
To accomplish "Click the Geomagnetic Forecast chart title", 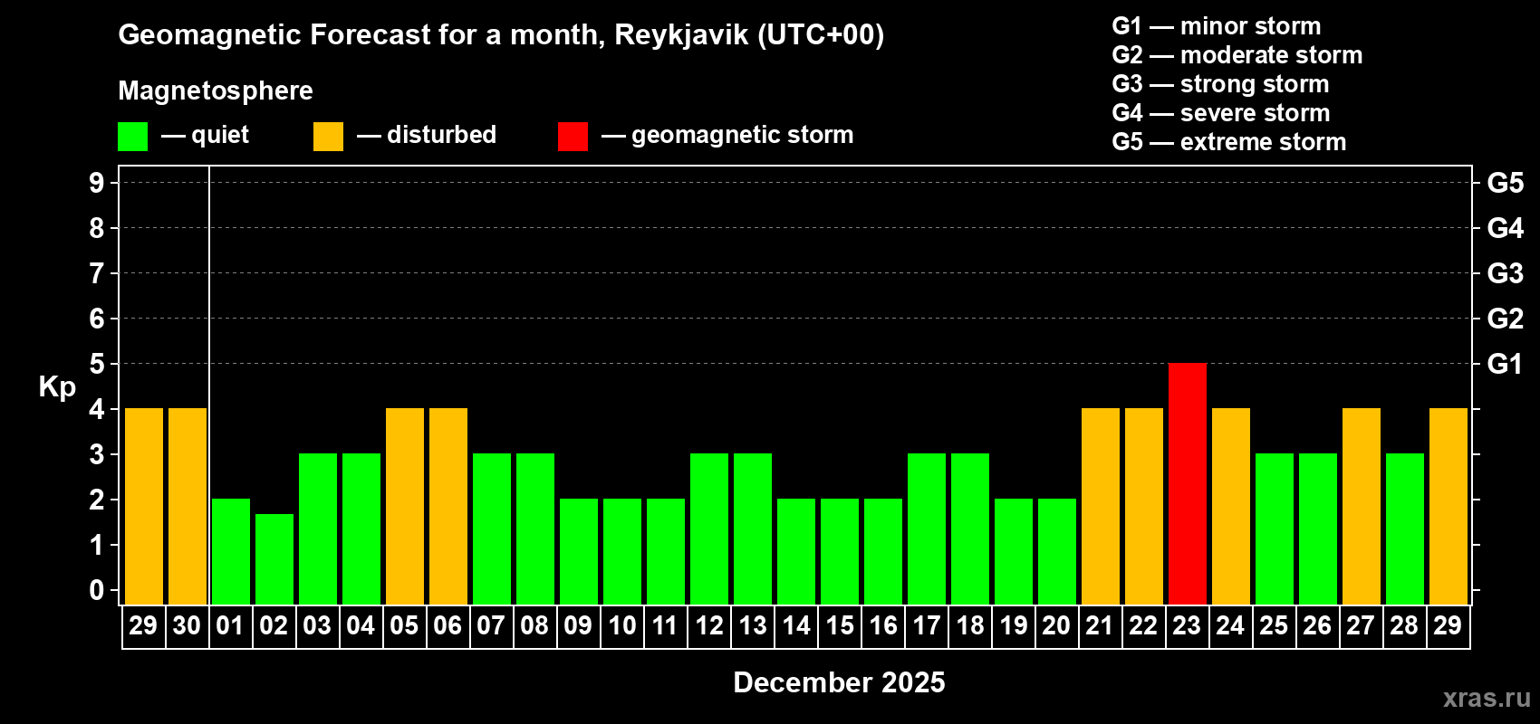I will click(501, 35).
